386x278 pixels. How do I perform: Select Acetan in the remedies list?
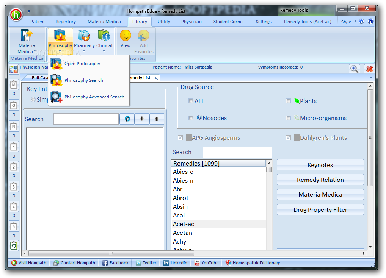(218, 233)
